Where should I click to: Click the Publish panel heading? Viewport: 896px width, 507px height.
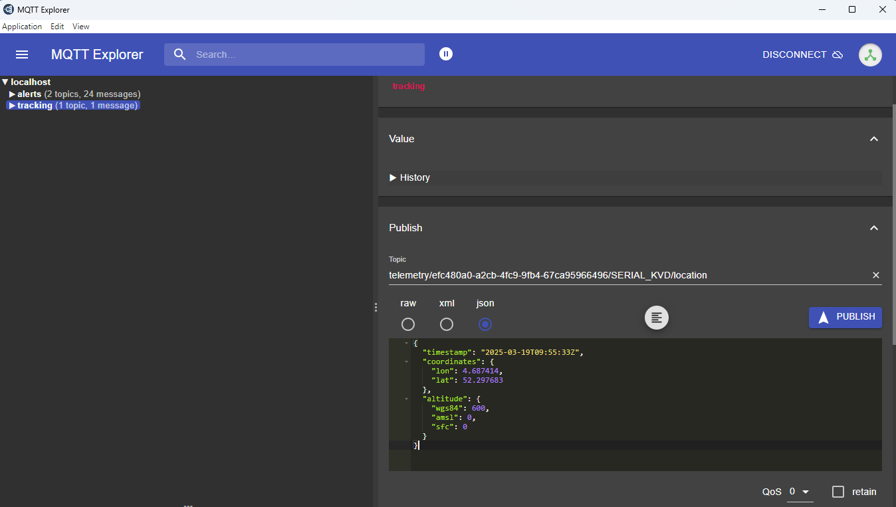tap(405, 228)
